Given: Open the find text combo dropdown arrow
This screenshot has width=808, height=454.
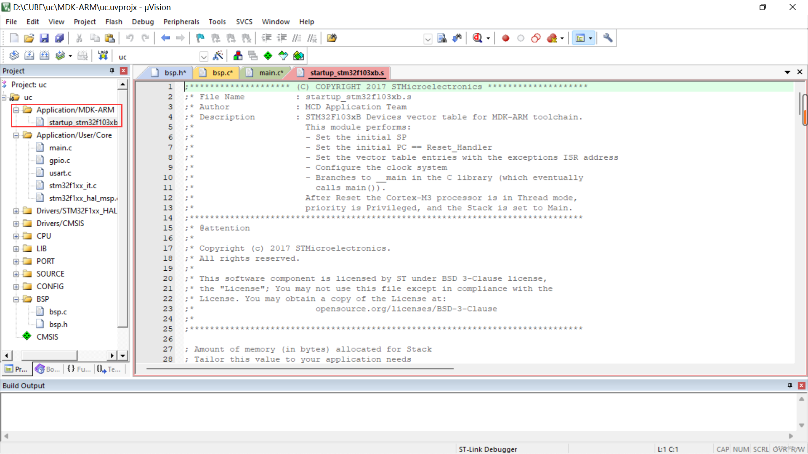Looking at the screenshot, I should point(428,39).
